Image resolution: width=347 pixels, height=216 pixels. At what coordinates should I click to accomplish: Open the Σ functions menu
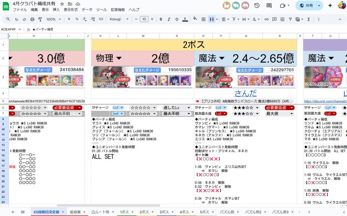coord(309,19)
